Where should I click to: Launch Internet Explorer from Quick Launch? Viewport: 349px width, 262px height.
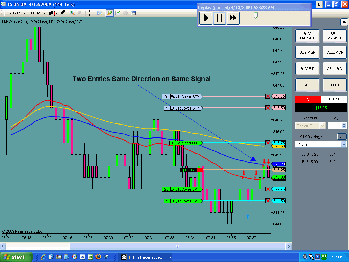coord(43,257)
